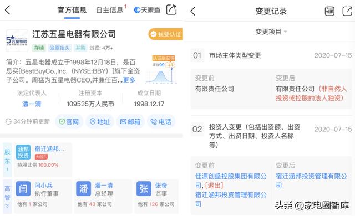Screen dimensions: 355x216
Task: Open the 涵邦投资 shareholder logo
Action: [23, 152]
